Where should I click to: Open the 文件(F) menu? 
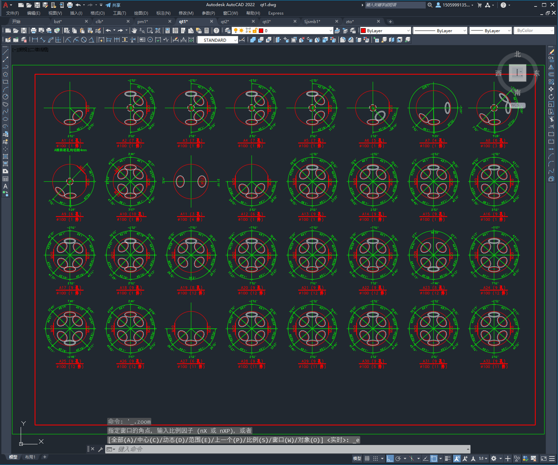pyautogui.click(x=13, y=13)
